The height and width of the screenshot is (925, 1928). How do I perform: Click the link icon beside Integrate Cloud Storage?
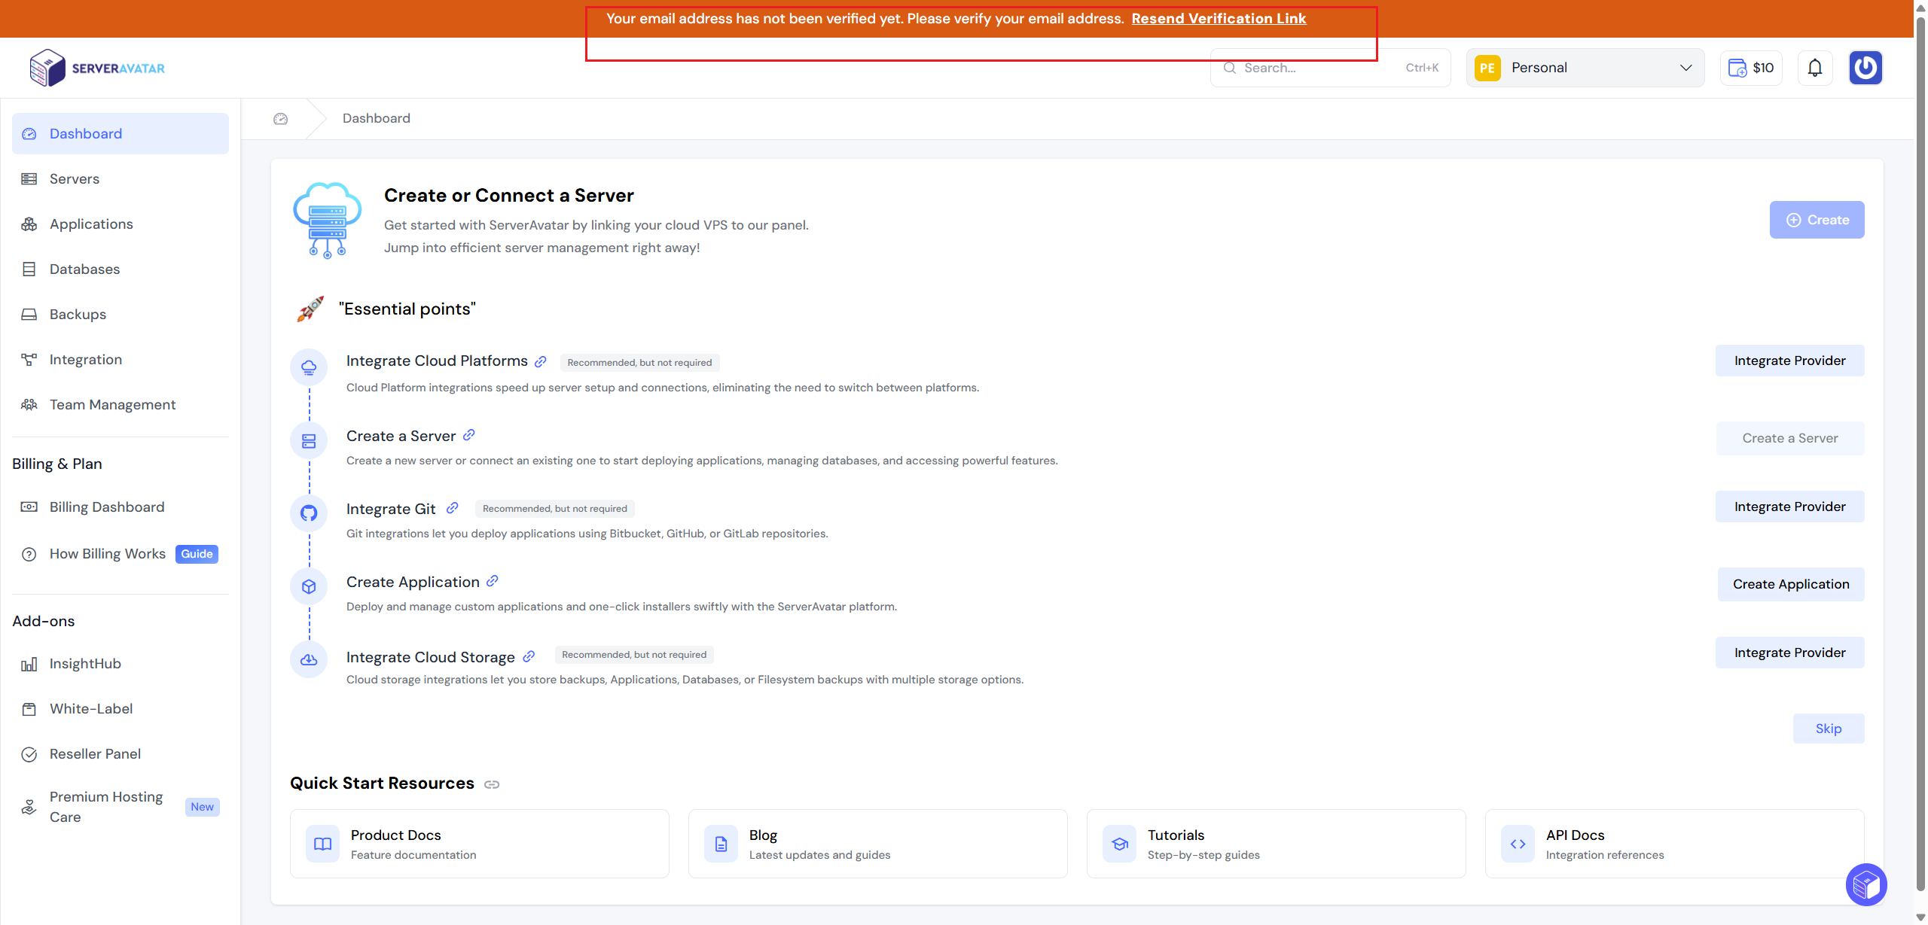[529, 656]
